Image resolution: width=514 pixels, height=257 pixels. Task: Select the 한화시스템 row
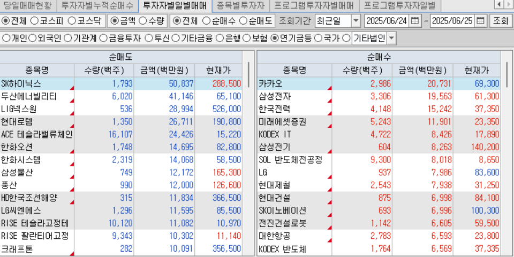point(121,160)
